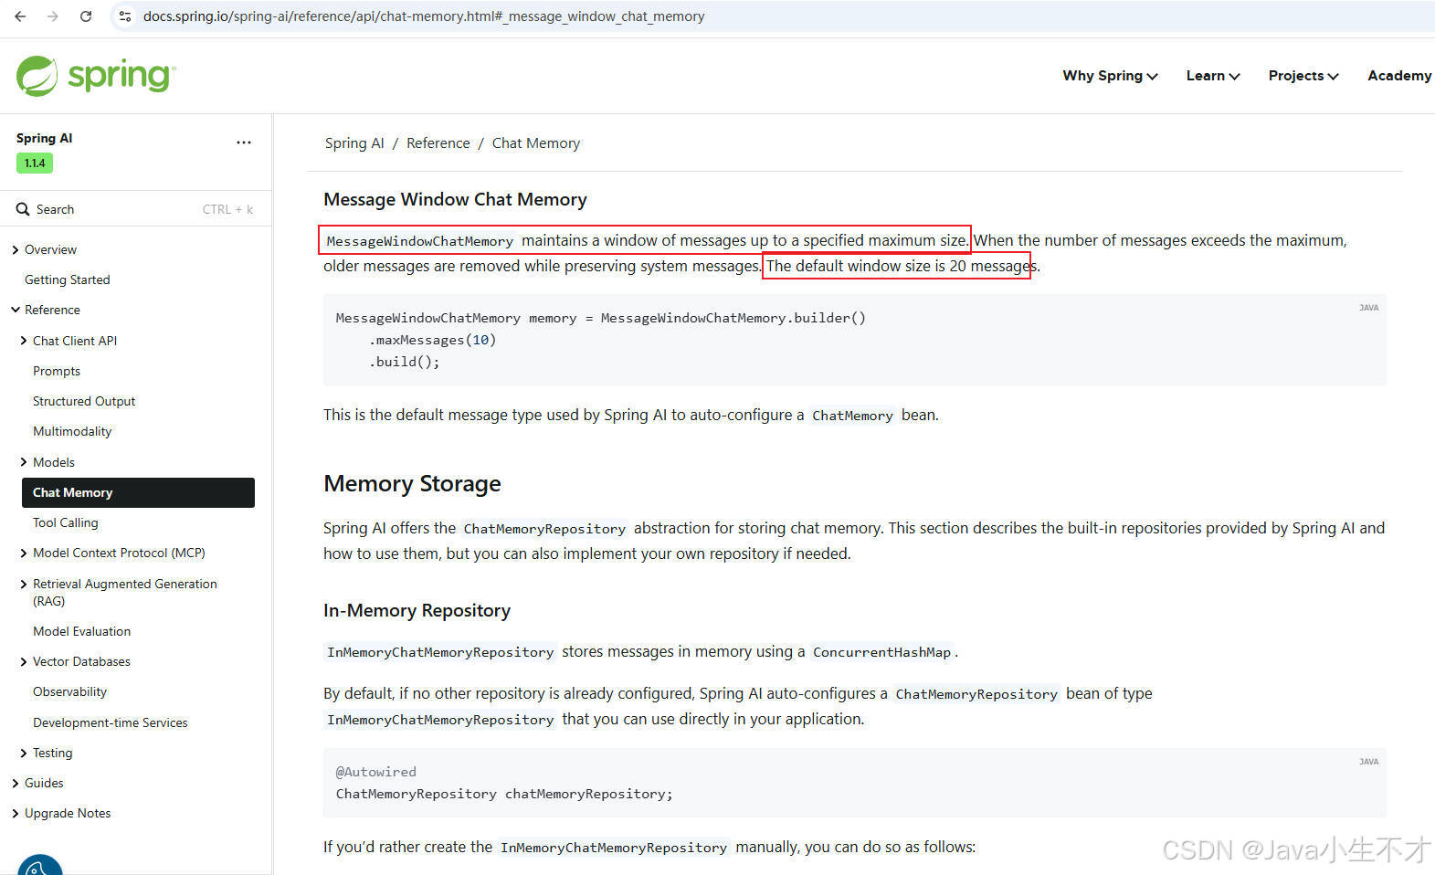Expand the Vector Databases chevron

(24, 661)
